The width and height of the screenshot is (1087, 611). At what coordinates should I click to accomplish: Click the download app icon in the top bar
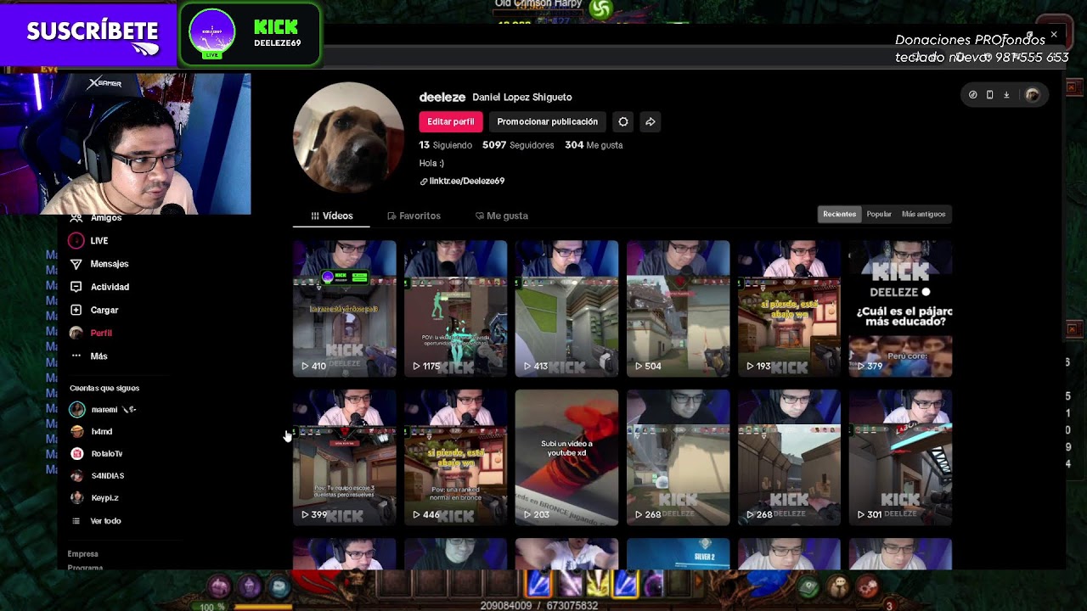1006,95
